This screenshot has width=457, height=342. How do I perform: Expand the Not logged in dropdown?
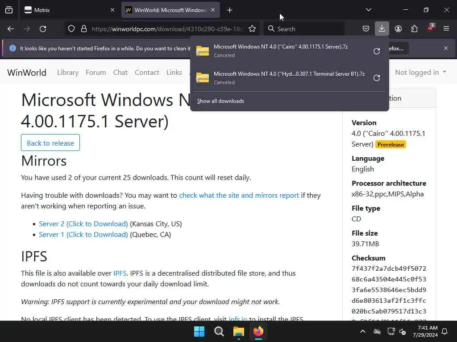pos(420,73)
